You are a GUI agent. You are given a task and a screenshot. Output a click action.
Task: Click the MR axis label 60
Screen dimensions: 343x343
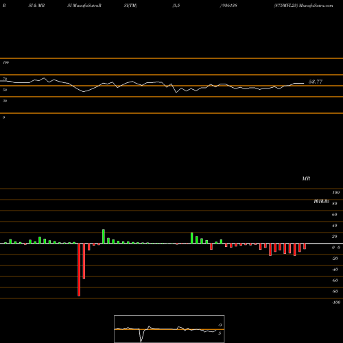[334, 215]
